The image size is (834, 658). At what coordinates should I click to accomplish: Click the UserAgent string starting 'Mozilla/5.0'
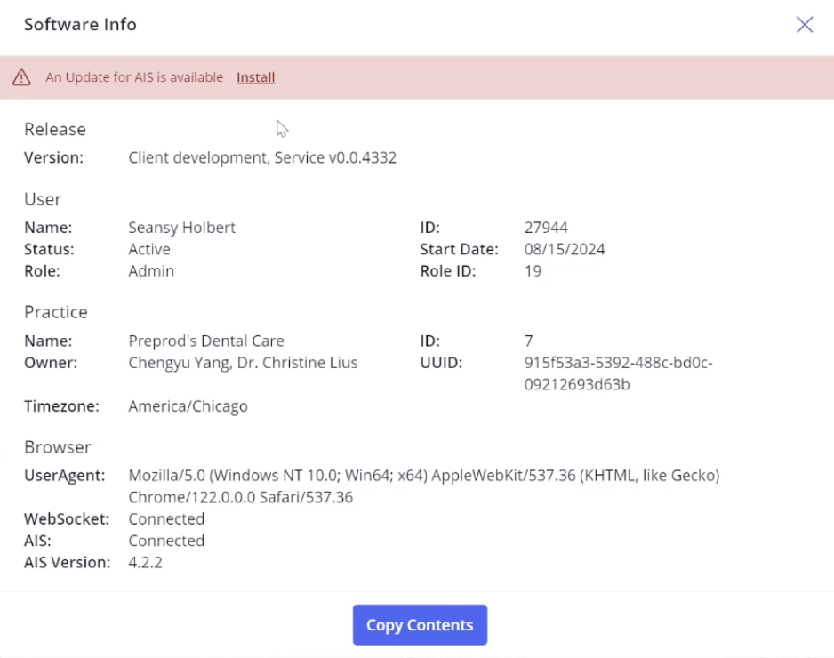[424, 486]
